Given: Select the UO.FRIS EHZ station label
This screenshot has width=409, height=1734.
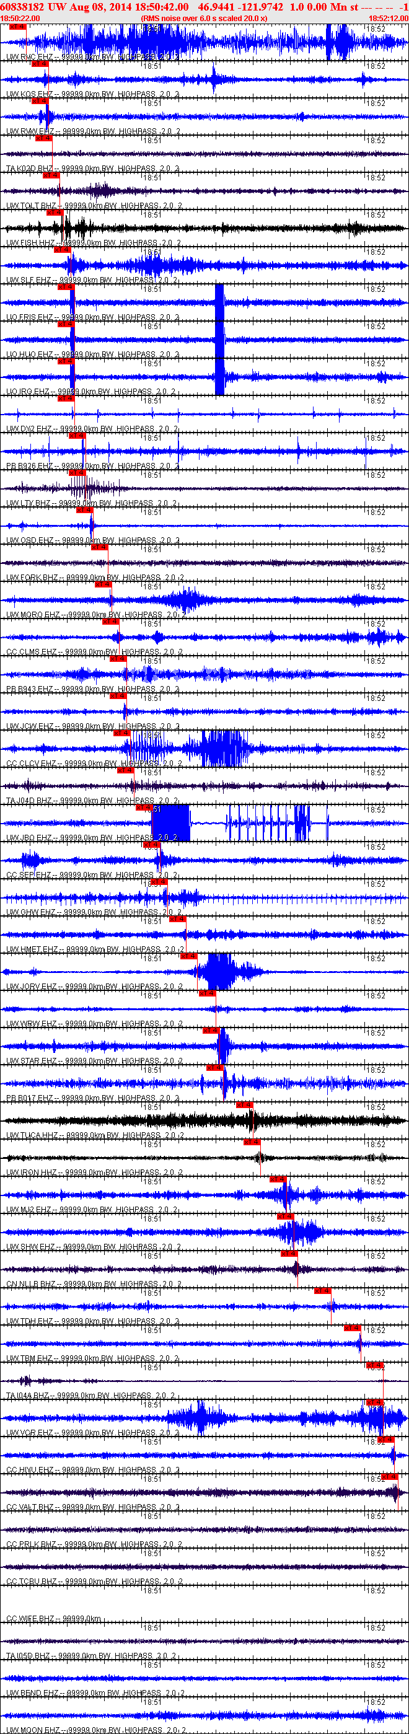Looking at the screenshot, I should [30, 317].
